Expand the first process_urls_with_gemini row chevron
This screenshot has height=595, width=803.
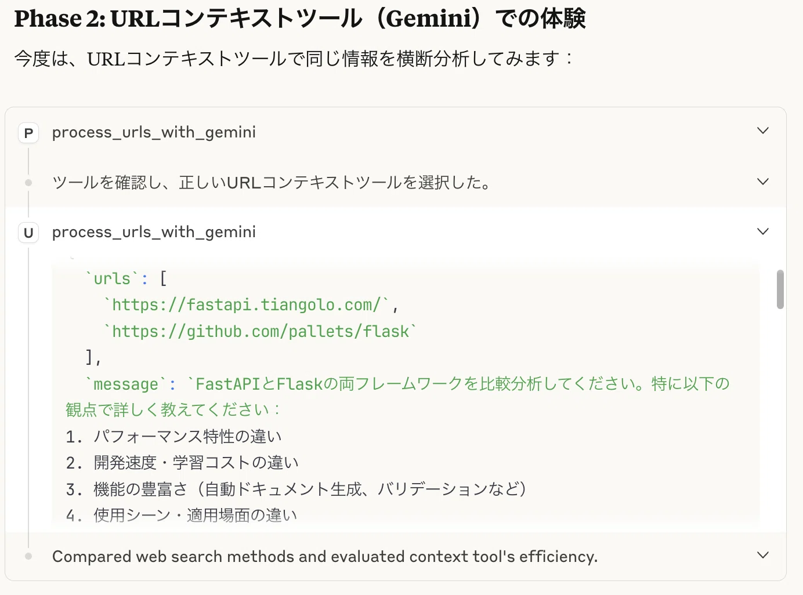[x=763, y=131]
